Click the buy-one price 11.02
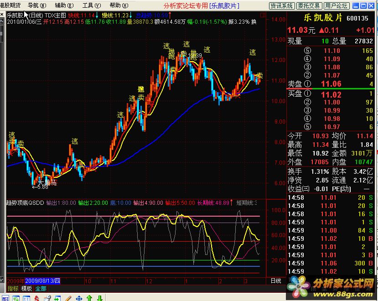Viewport: 378px width, 301px height. click(x=331, y=94)
